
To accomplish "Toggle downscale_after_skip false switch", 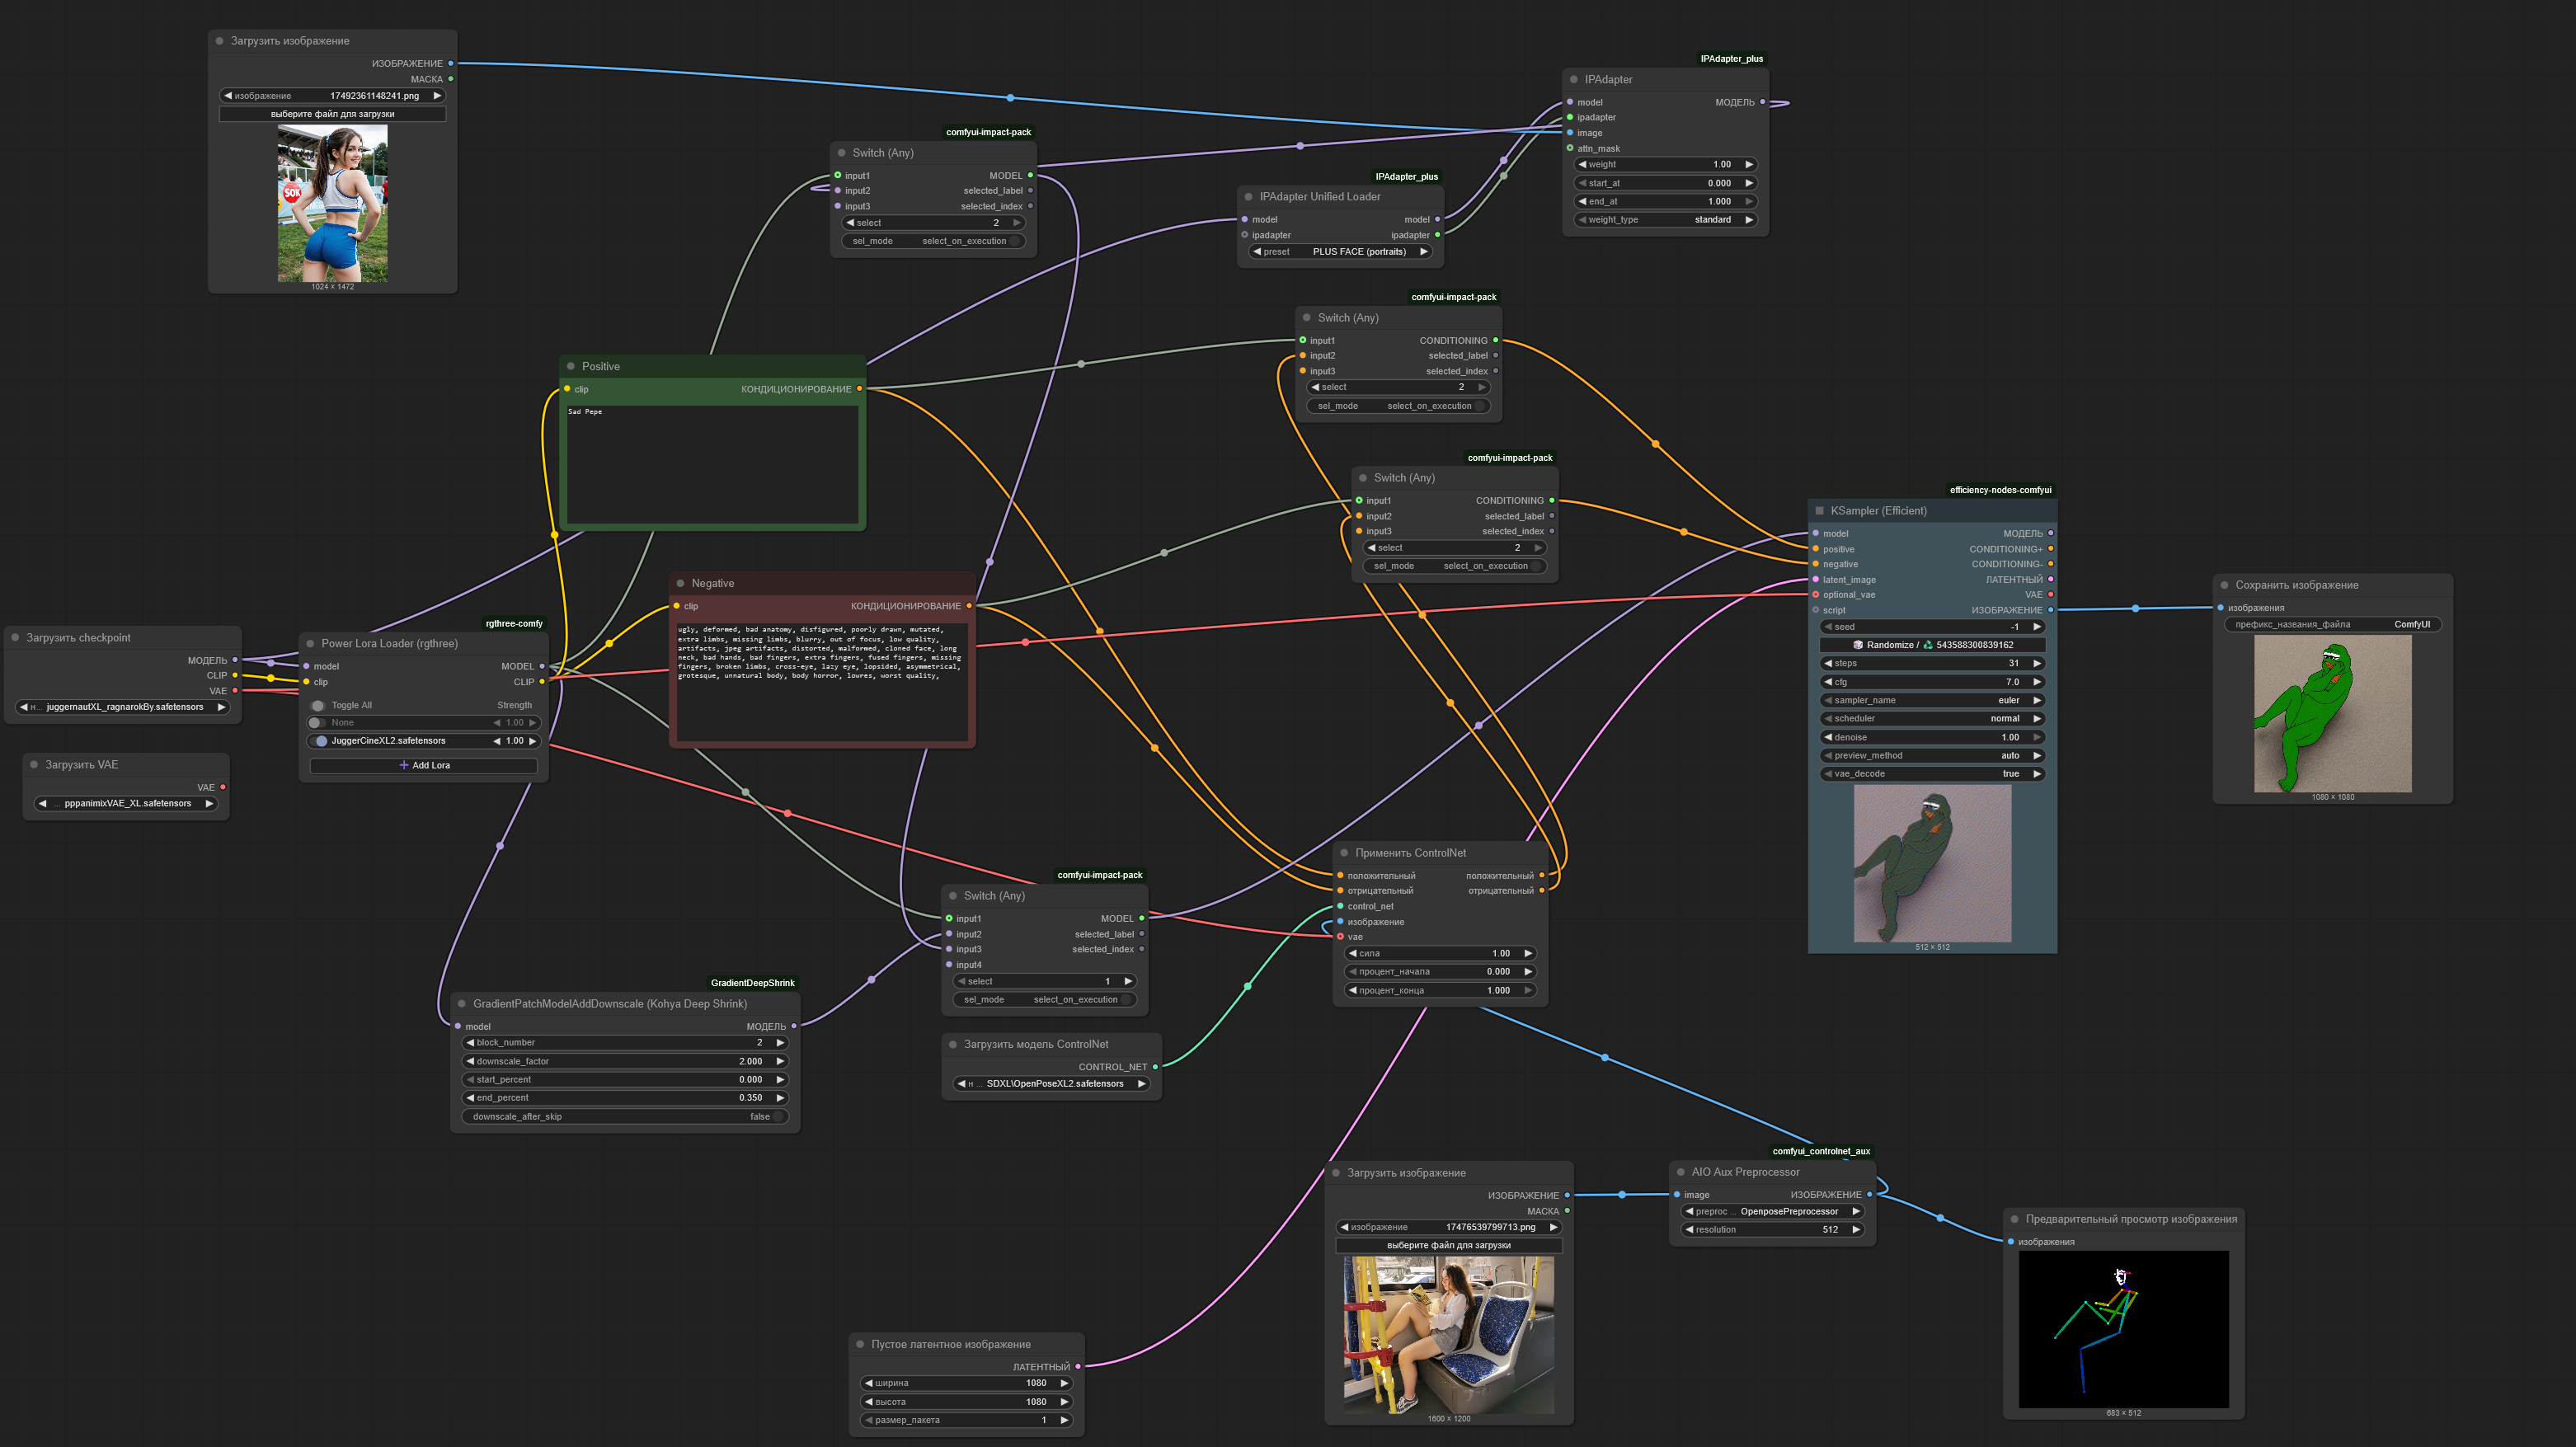I will click(x=779, y=1116).
